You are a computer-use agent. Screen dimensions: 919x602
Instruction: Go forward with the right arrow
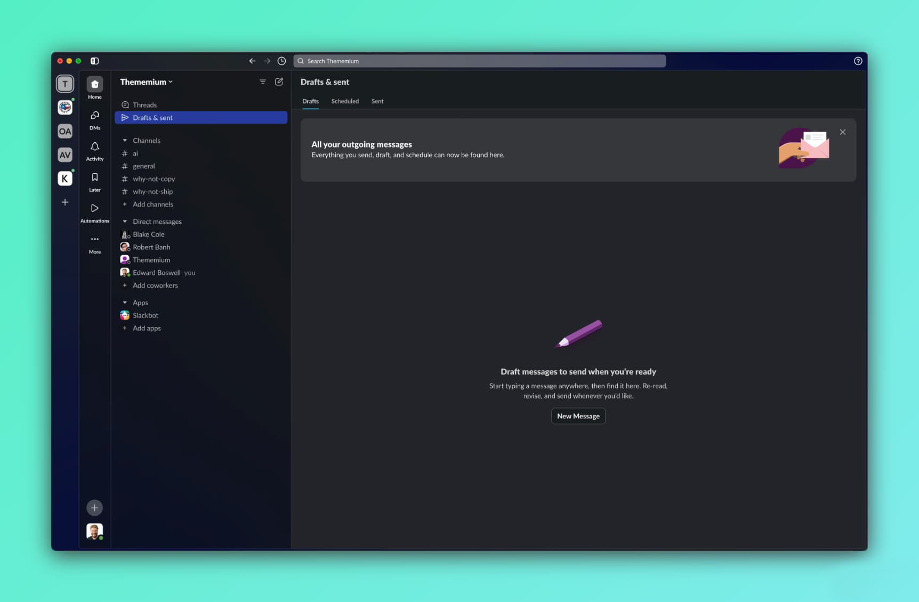tap(267, 61)
